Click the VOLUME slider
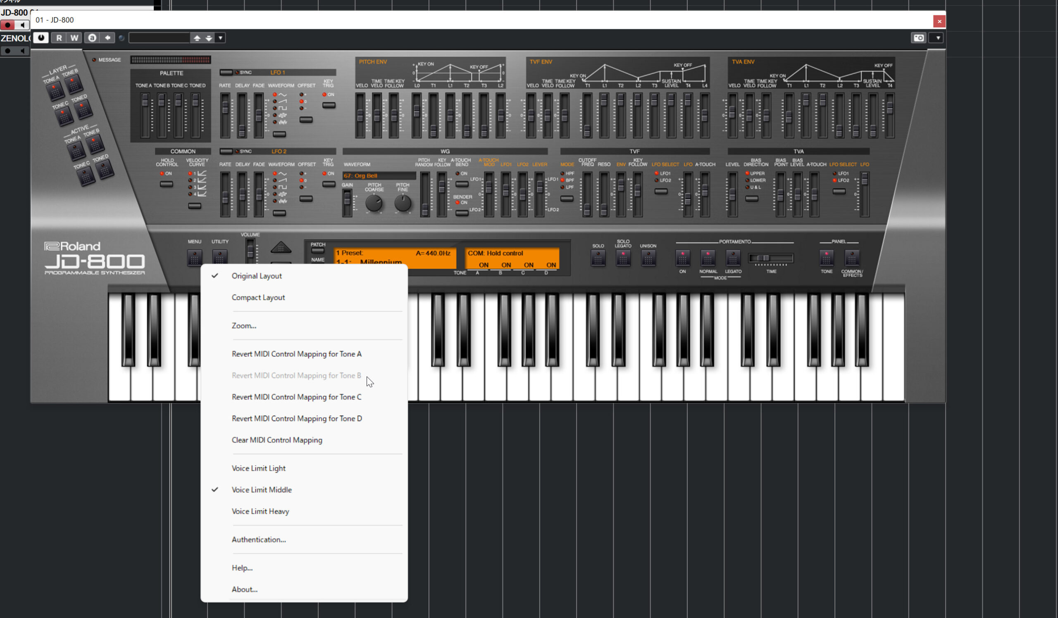 click(250, 251)
